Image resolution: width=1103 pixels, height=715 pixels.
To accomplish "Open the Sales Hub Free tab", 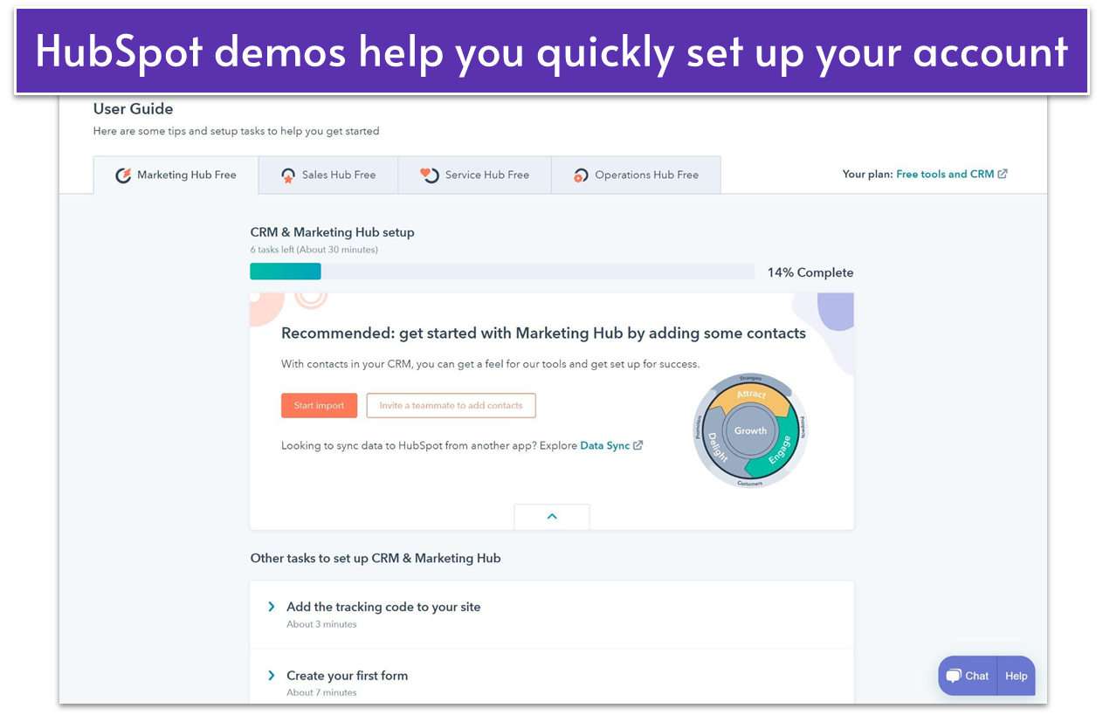I will point(328,175).
